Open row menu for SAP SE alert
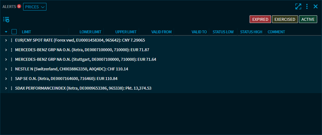 click(12, 79)
